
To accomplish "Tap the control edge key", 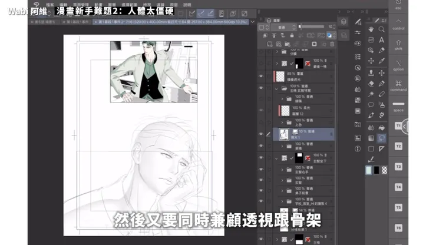I will (398, 24).
